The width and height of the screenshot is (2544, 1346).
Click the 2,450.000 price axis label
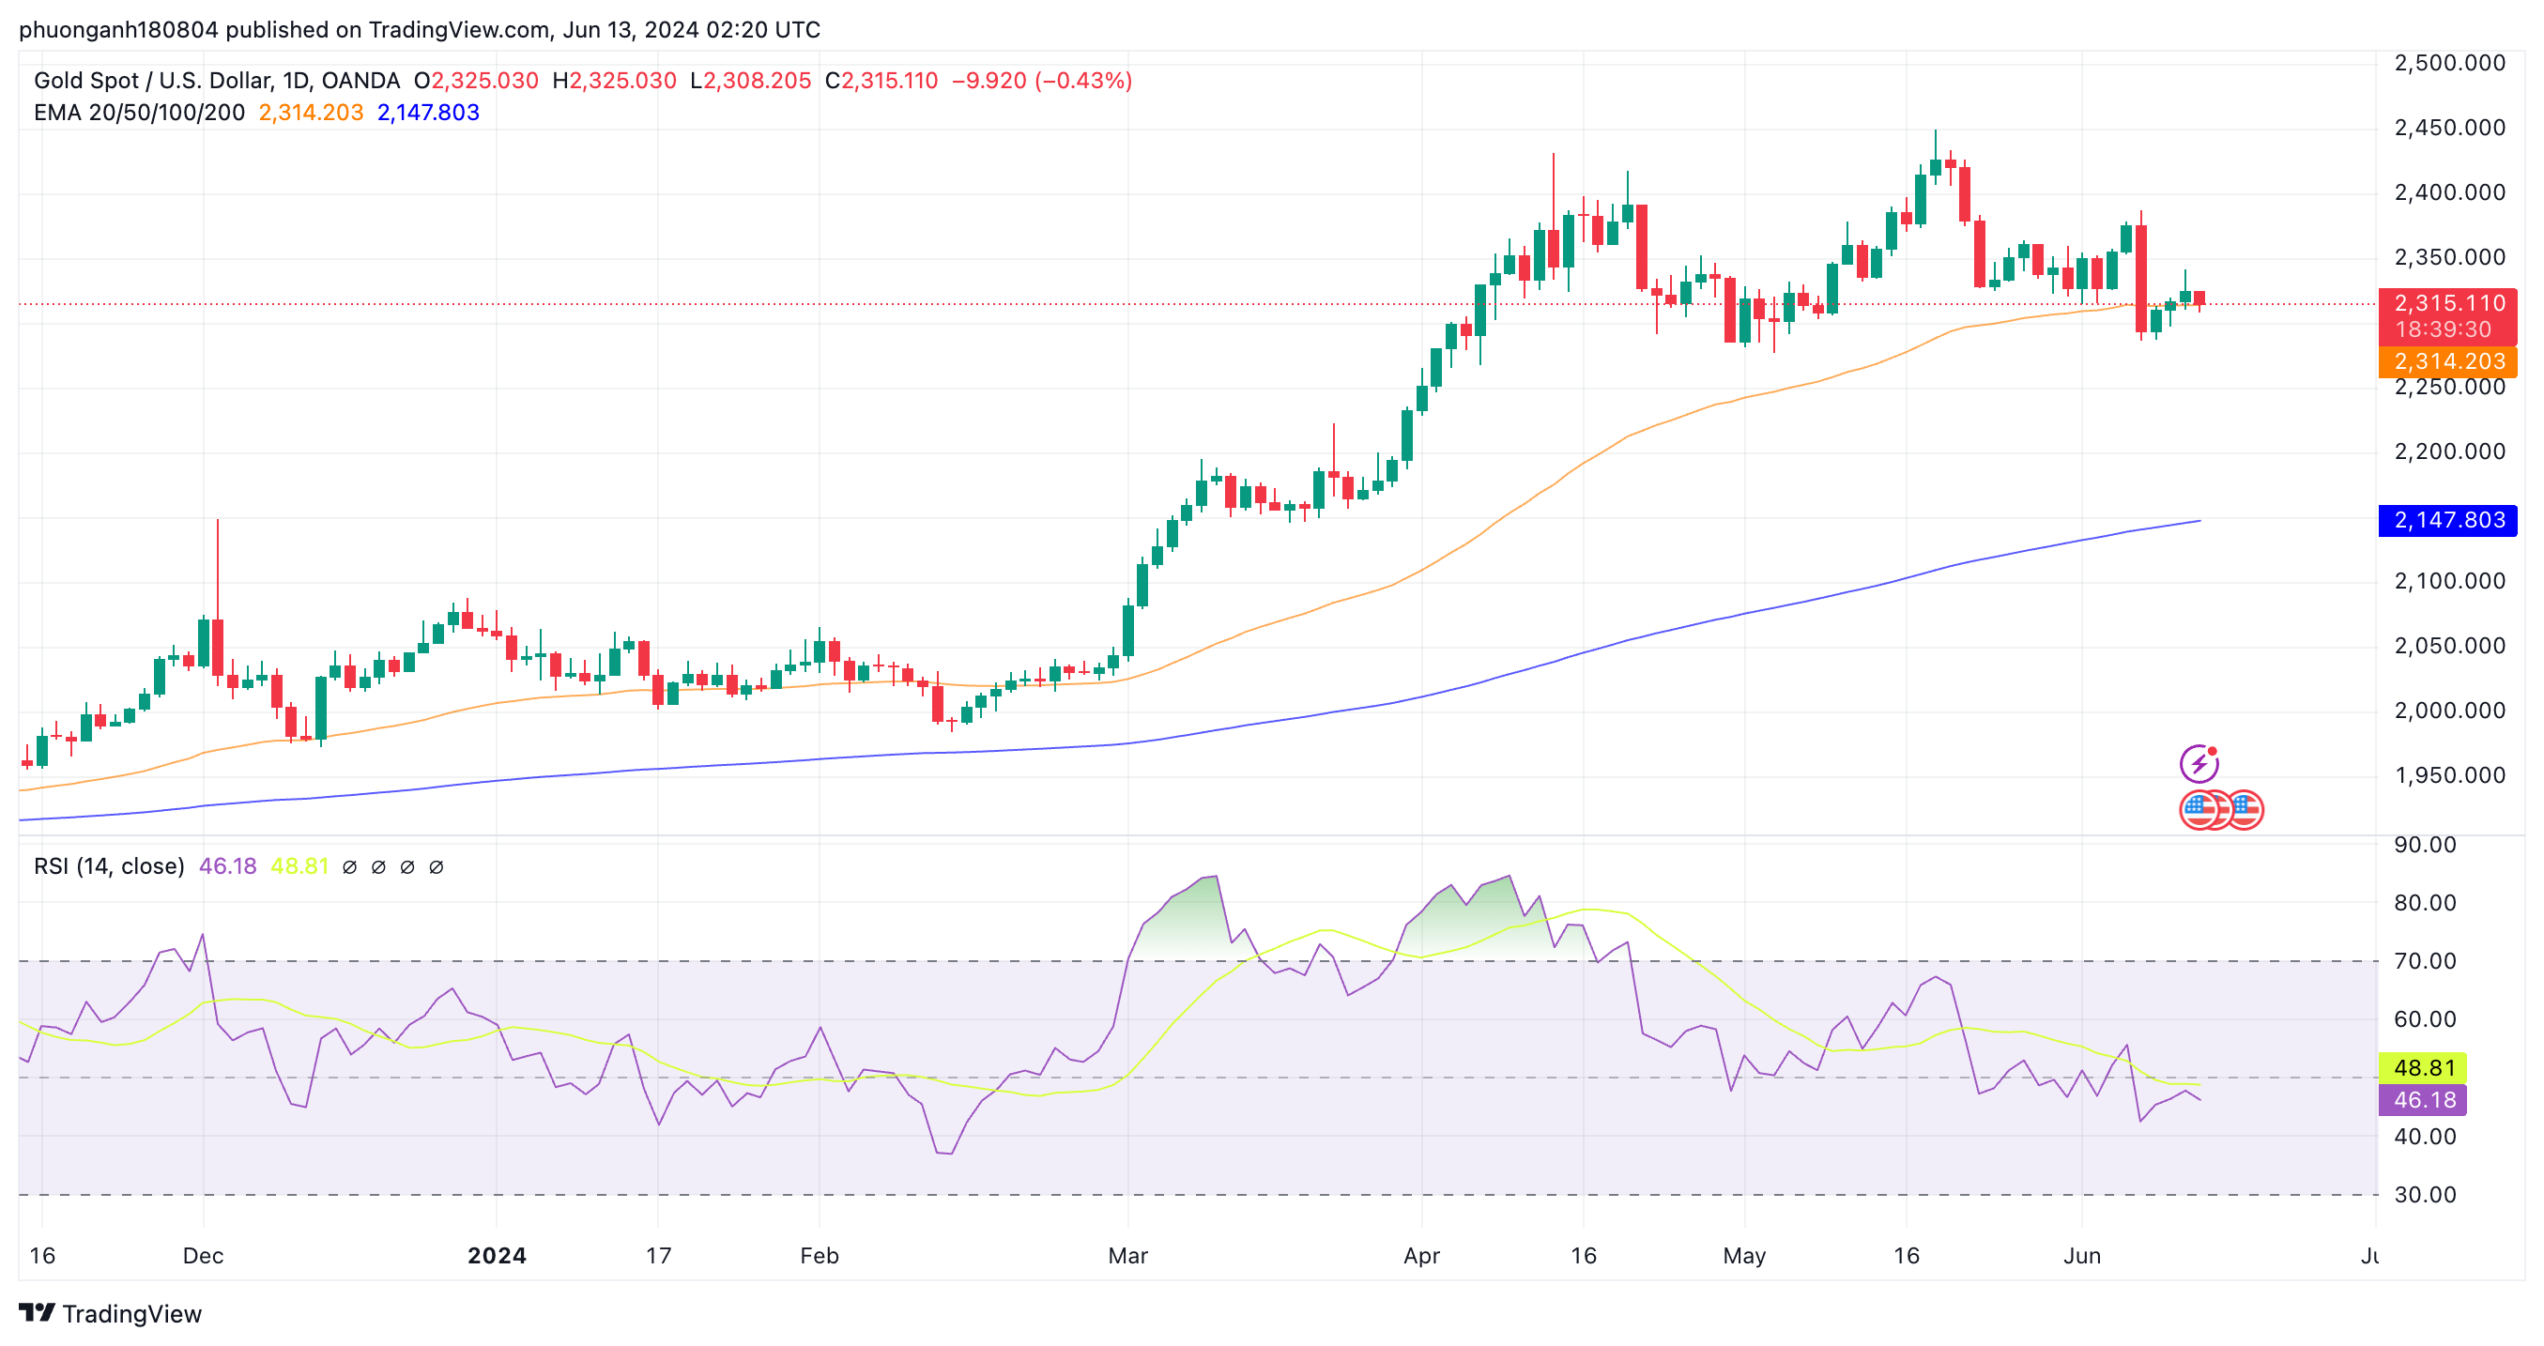point(2449,128)
